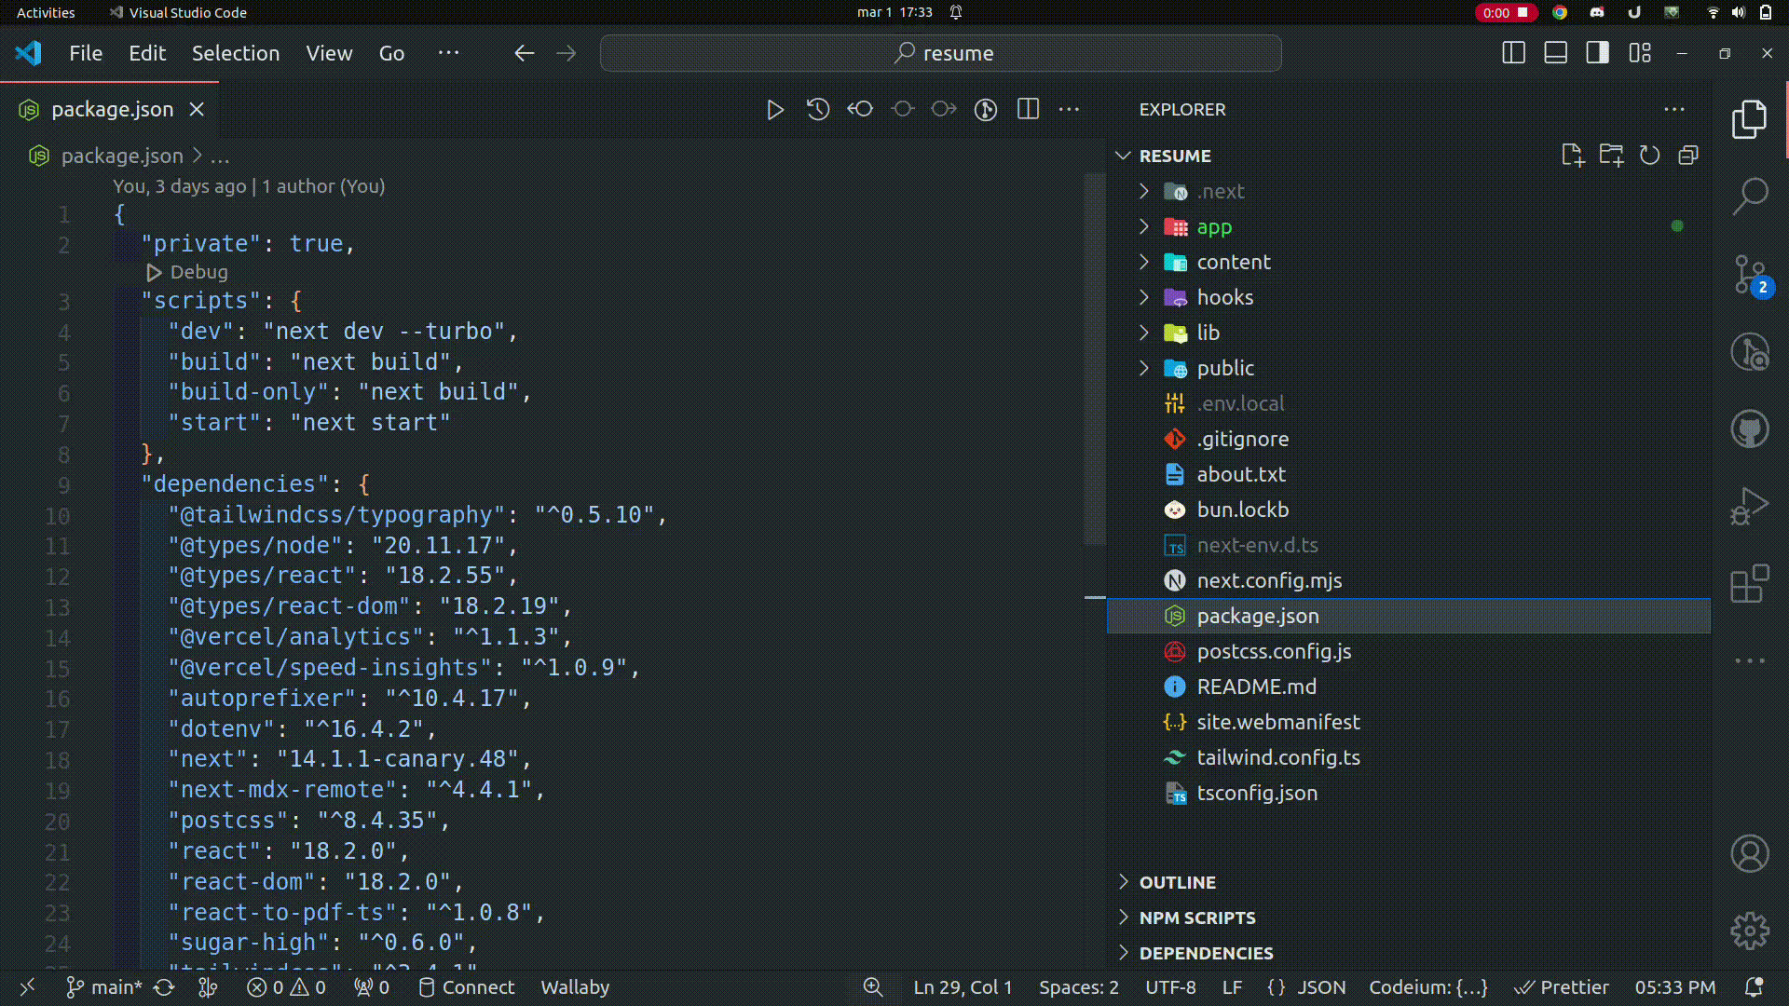This screenshot has height=1006, width=1789.
Task: Toggle the Panel layout button
Action: pyautogui.click(x=1555, y=53)
